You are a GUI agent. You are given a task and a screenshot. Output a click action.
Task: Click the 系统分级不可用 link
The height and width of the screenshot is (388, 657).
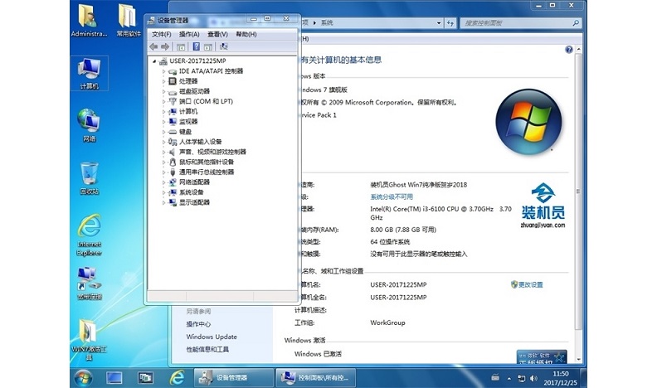point(391,196)
